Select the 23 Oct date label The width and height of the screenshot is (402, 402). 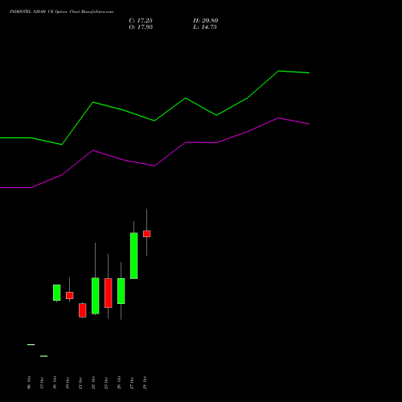[106, 383]
